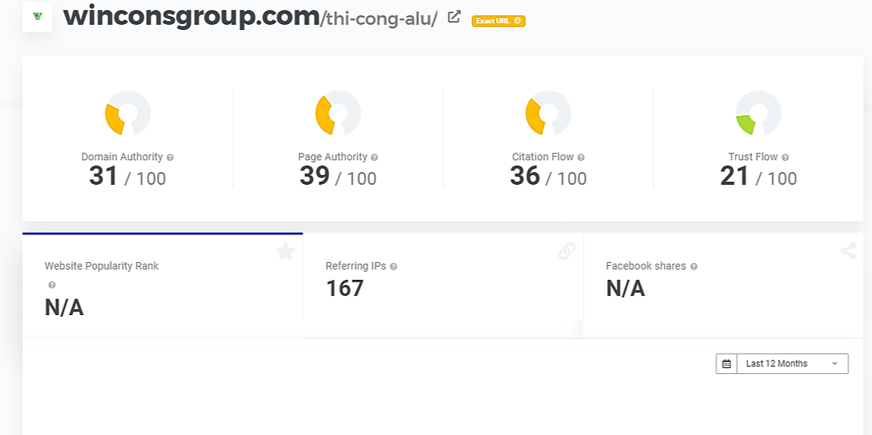Select the Facebook shares tab
This screenshot has height=435, width=872.
tap(724, 285)
